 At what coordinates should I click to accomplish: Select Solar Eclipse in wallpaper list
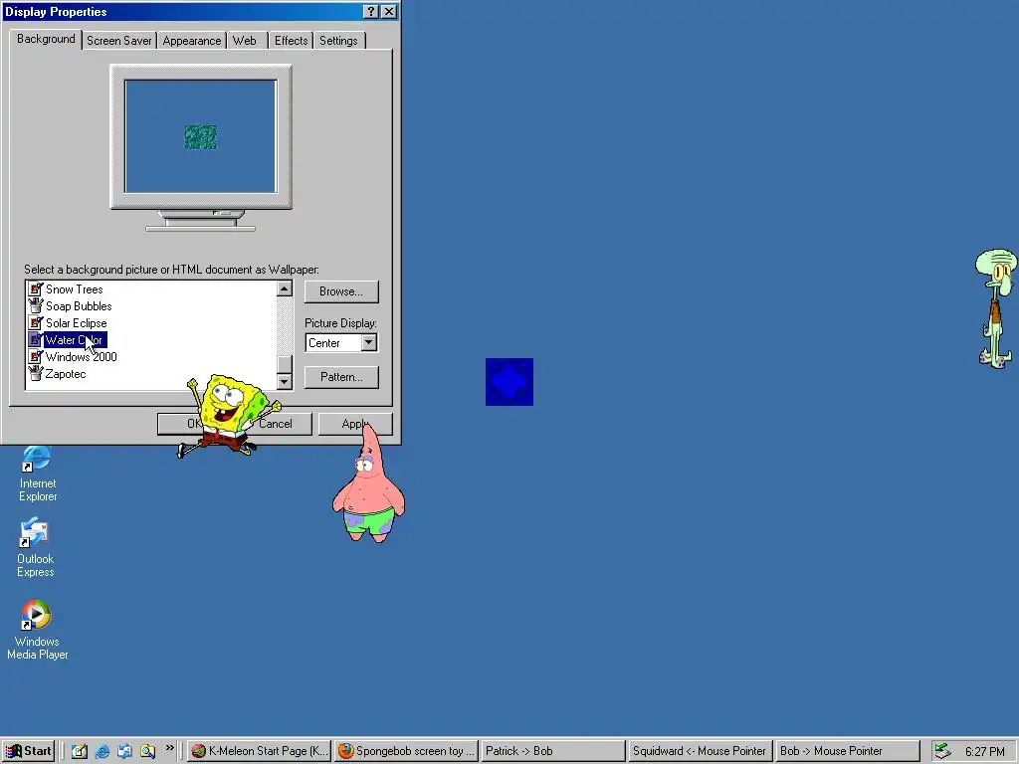coord(76,323)
